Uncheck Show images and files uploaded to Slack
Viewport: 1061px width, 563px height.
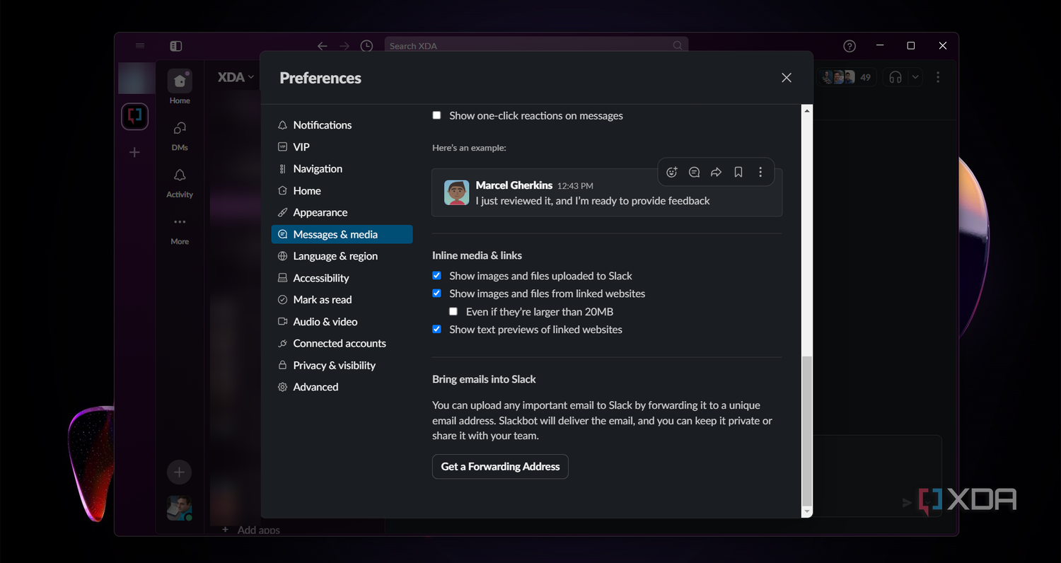[436, 276]
